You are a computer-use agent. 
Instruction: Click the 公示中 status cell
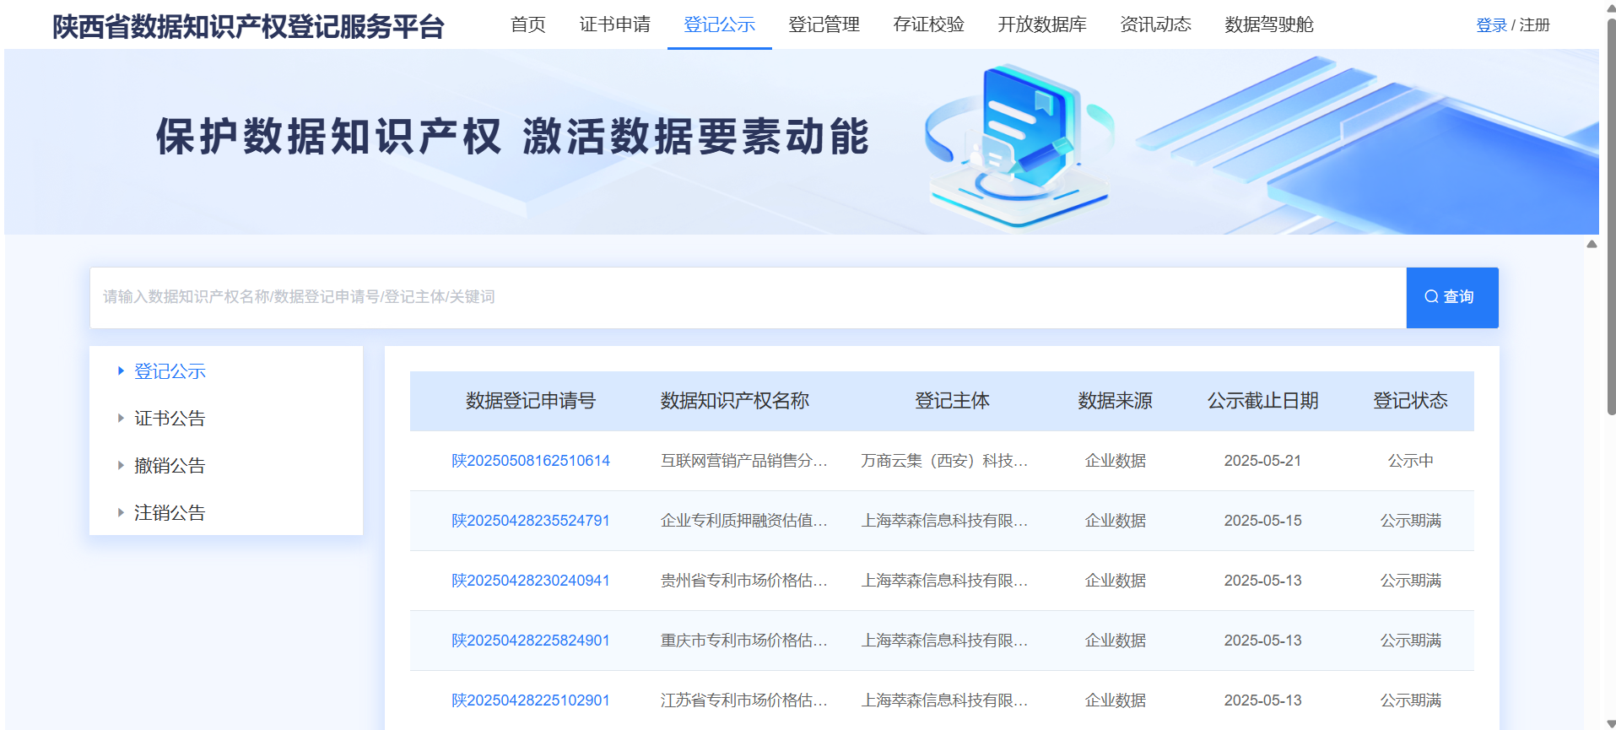(x=1411, y=461)
